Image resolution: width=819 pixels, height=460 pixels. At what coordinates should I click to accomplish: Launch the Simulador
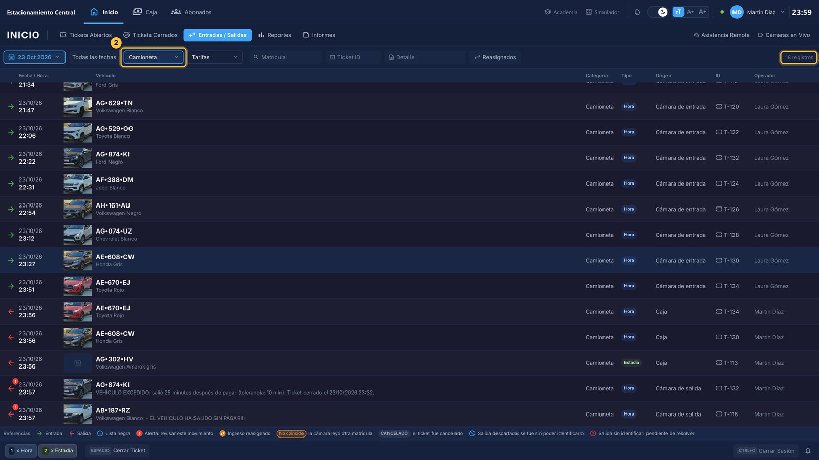(602, 12)
